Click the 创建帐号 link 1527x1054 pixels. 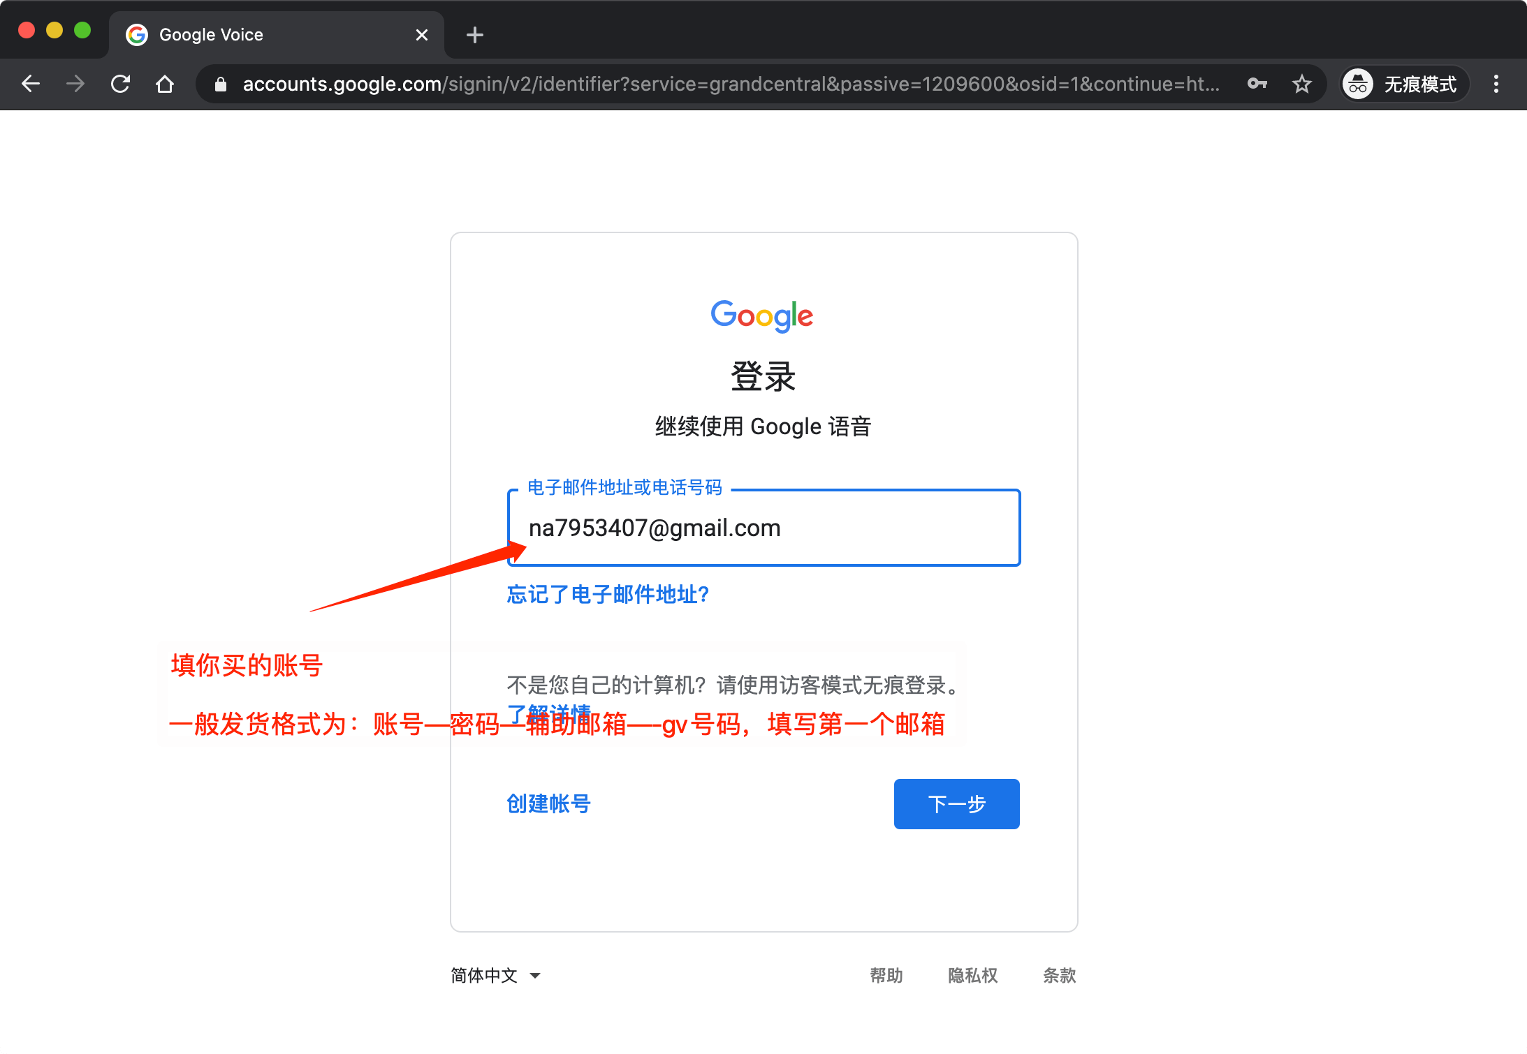549,803
